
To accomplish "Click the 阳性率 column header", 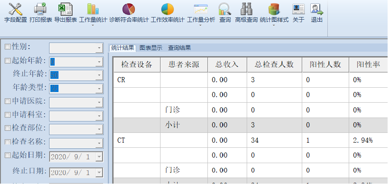I will (368, 65).
